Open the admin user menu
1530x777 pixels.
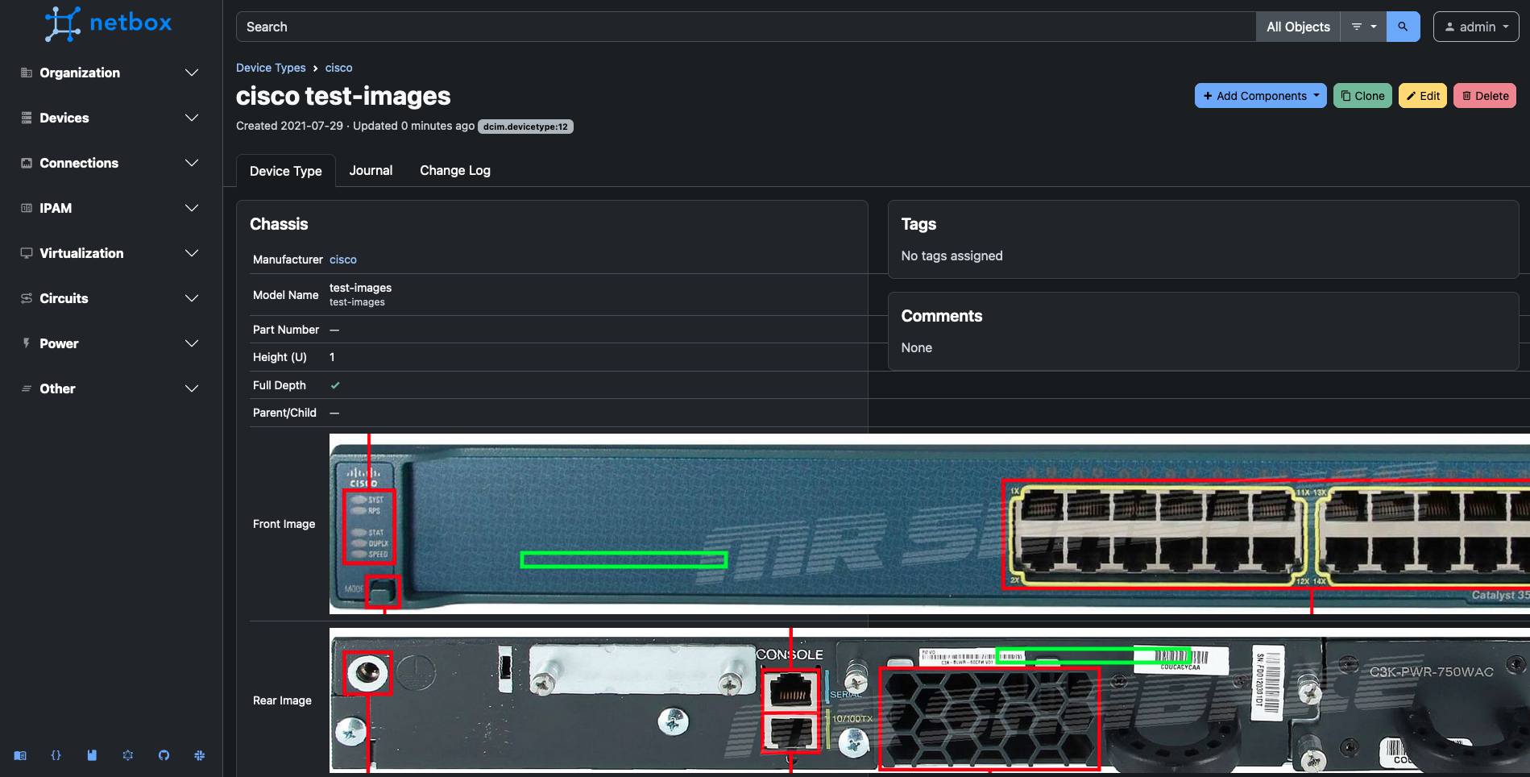pyautogui.click(x=1476, y=27)
